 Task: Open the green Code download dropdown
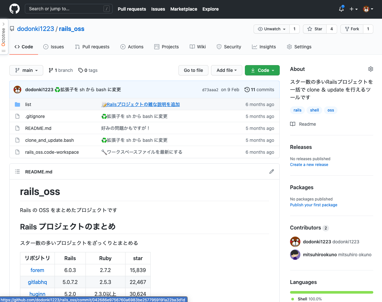tap(262, 70)
